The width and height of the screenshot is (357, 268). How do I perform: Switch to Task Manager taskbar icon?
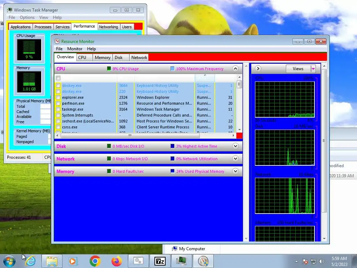point(181,261)
